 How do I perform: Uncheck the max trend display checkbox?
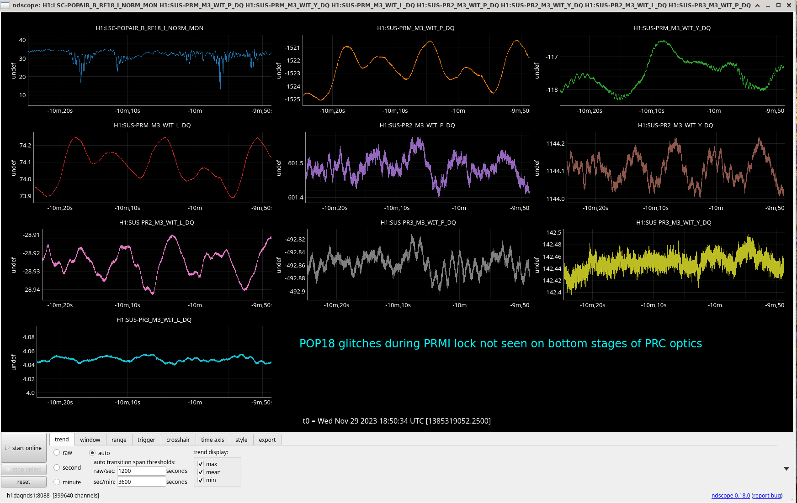[x=201, y=464]
